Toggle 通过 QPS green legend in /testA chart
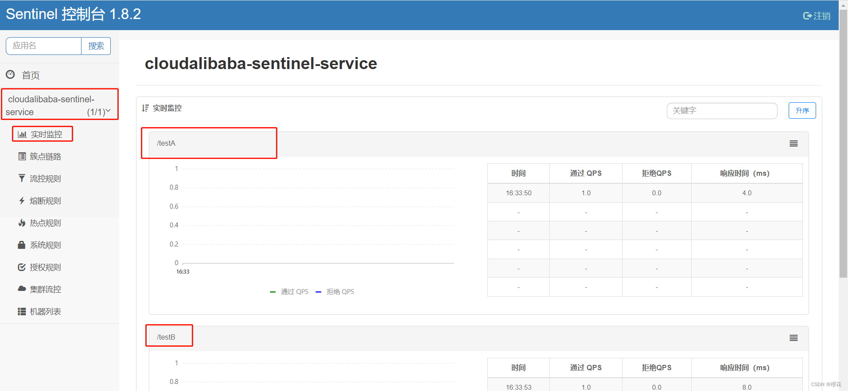Screen dimensions: 848x391 (289, 291)
